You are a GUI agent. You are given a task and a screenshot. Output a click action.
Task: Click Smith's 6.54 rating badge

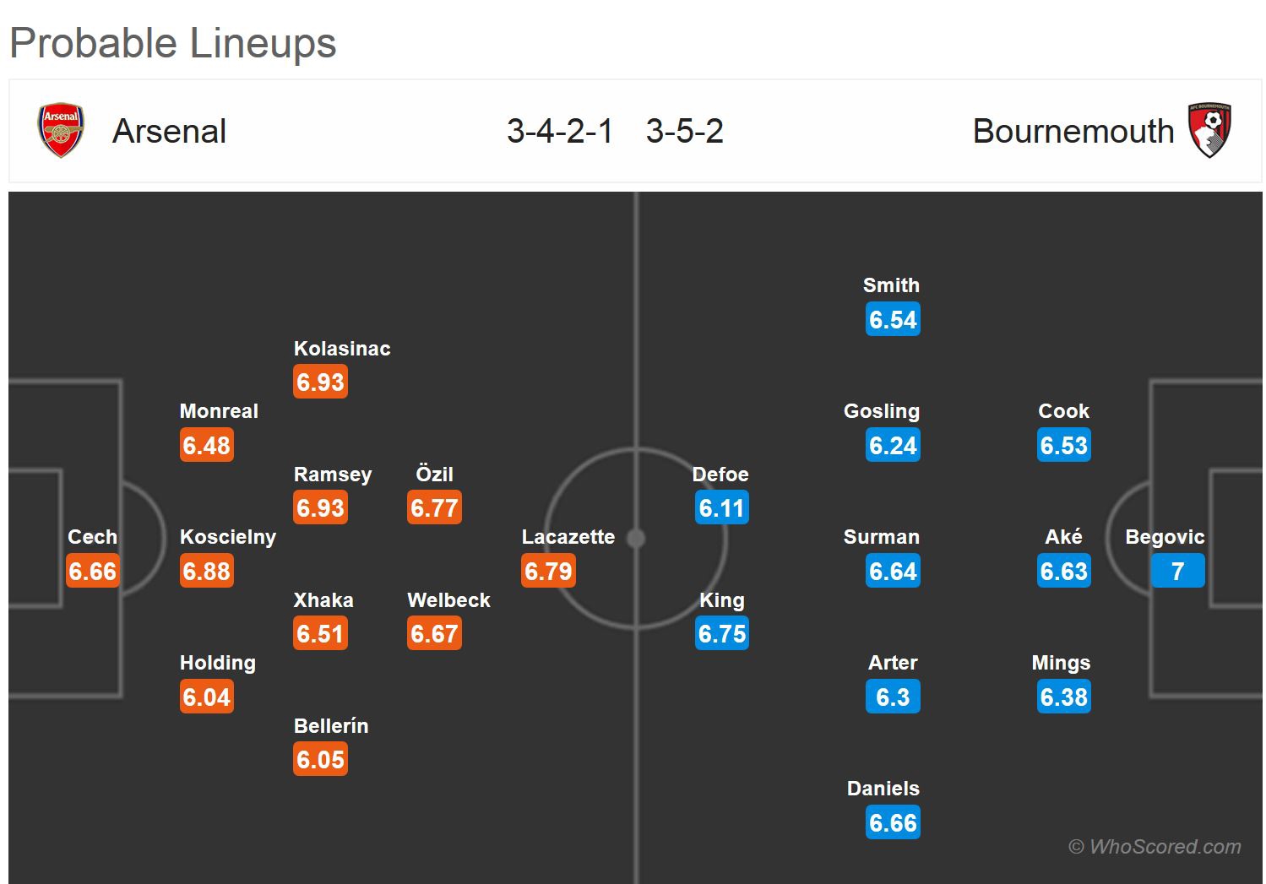point(893,320)
